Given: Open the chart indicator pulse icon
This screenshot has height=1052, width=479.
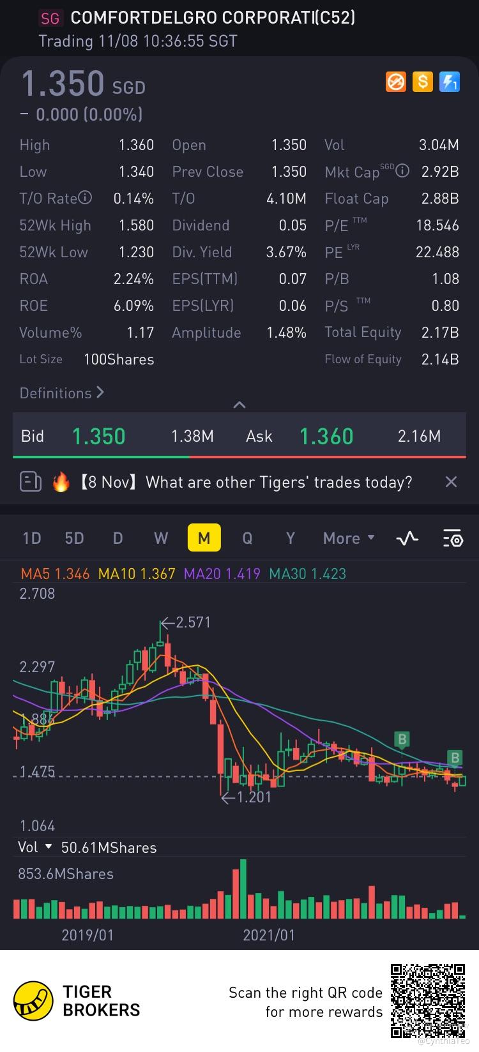Looking at the screenshot, I should click(407, 539).
